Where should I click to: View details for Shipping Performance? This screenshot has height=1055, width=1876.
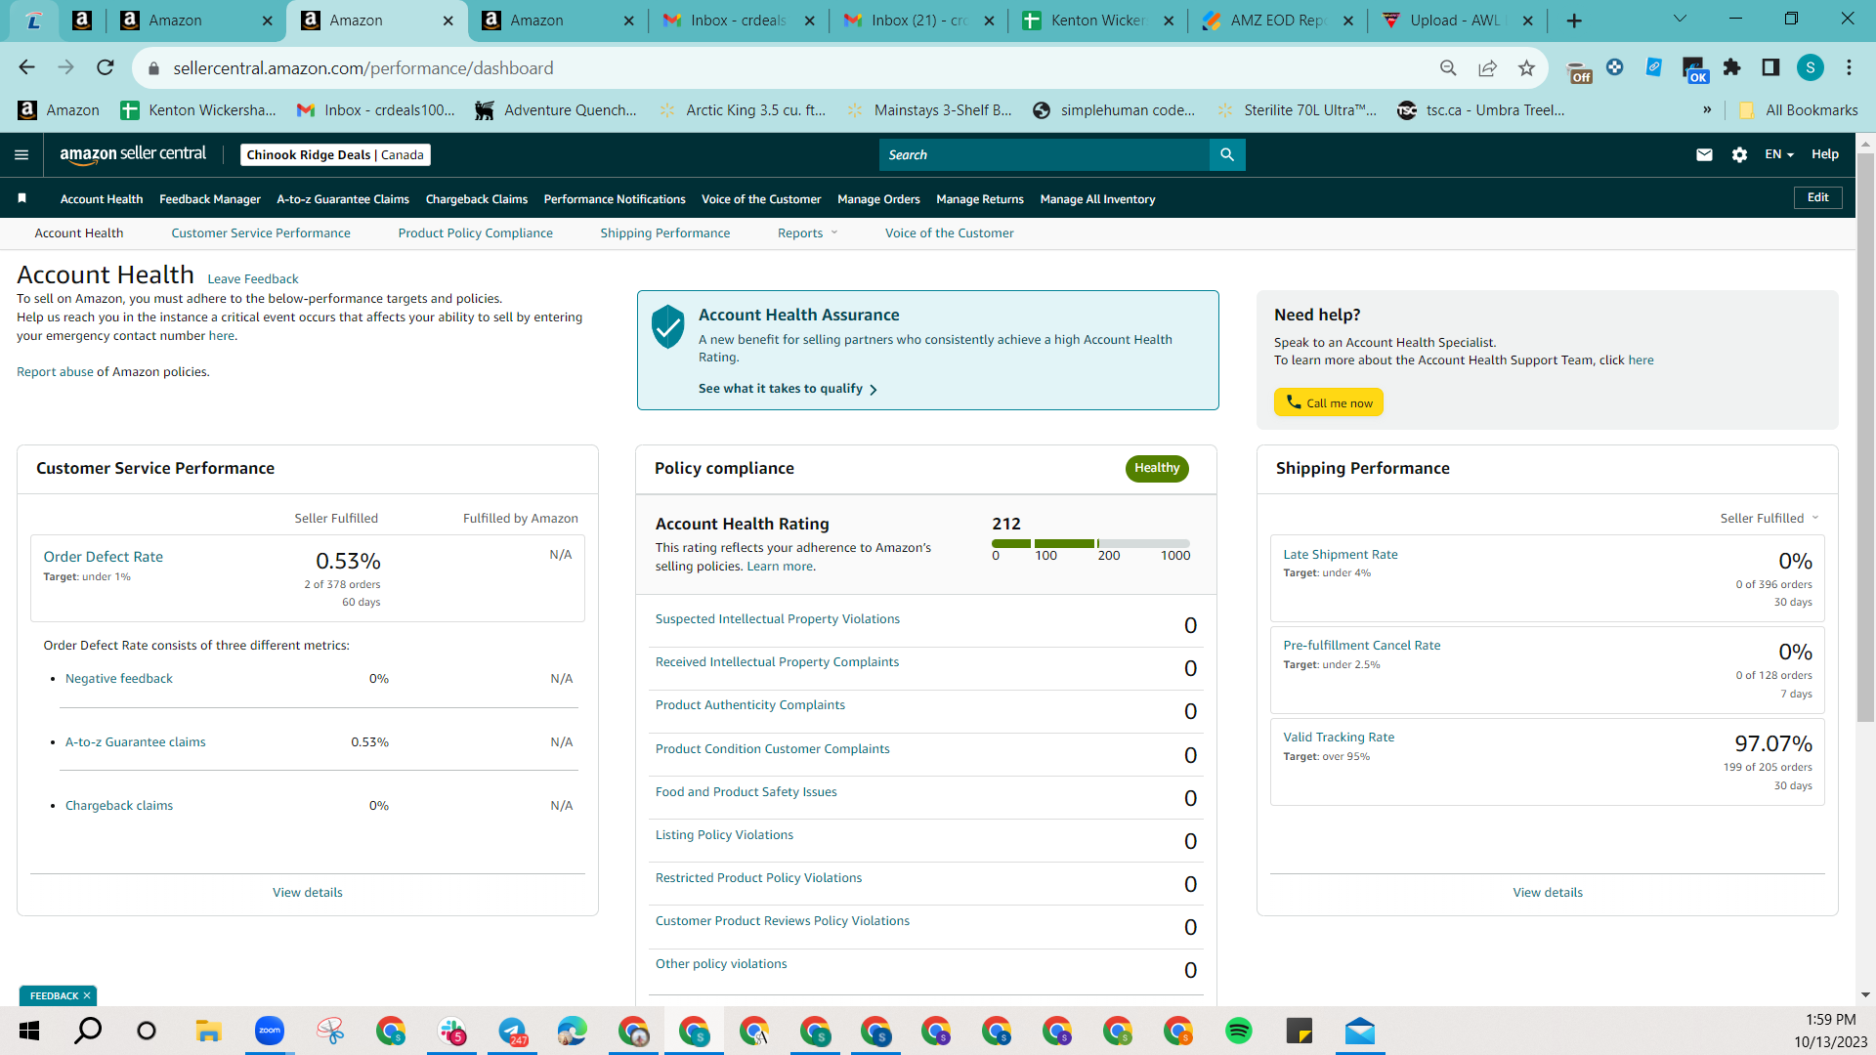(x=1548, y=892)
